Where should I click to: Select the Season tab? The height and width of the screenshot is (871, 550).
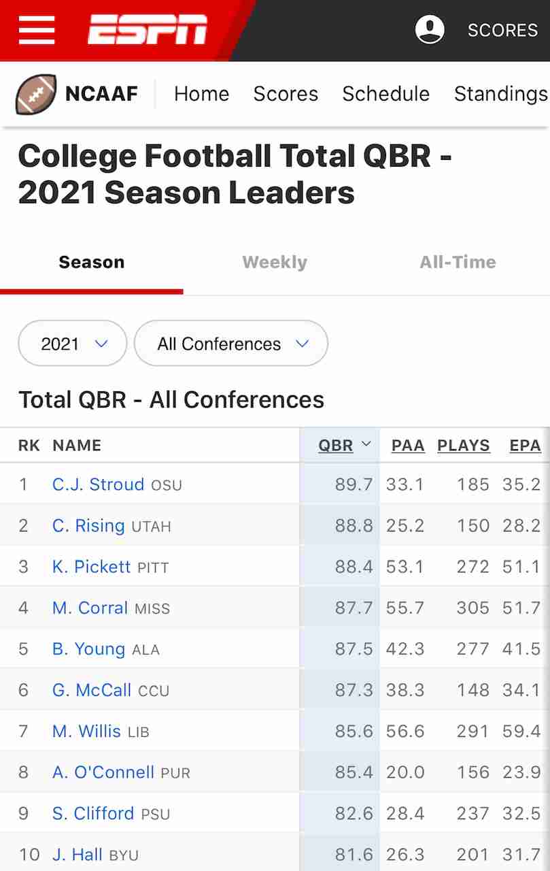pyautogui.click(x=92, y=262)
